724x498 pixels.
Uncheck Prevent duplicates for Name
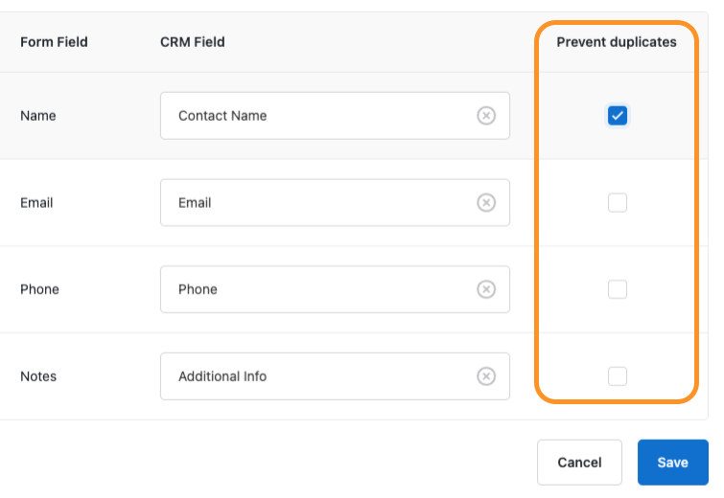[618, 116]
